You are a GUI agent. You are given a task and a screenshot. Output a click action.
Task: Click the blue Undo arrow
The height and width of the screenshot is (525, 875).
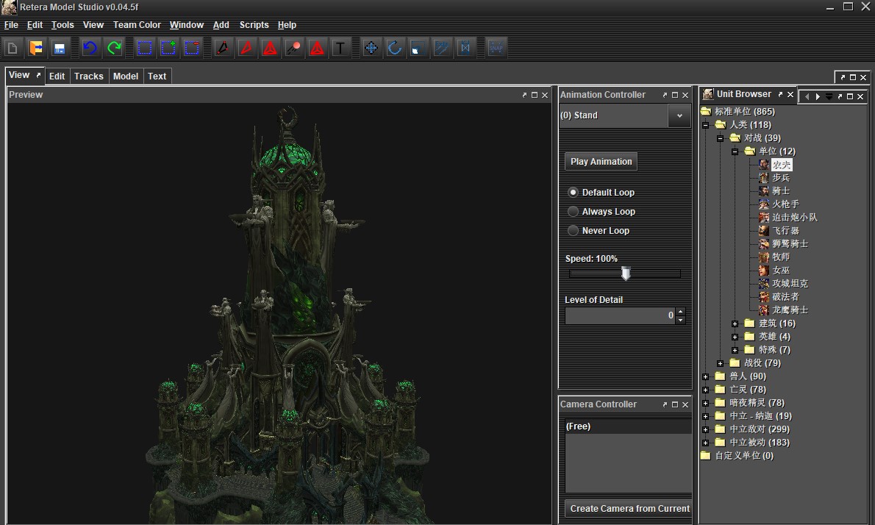(89, 48)
